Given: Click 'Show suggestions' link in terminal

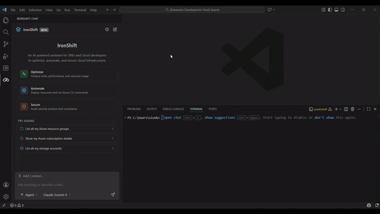Looking at the screenshot, I should [x=220, y=118].
